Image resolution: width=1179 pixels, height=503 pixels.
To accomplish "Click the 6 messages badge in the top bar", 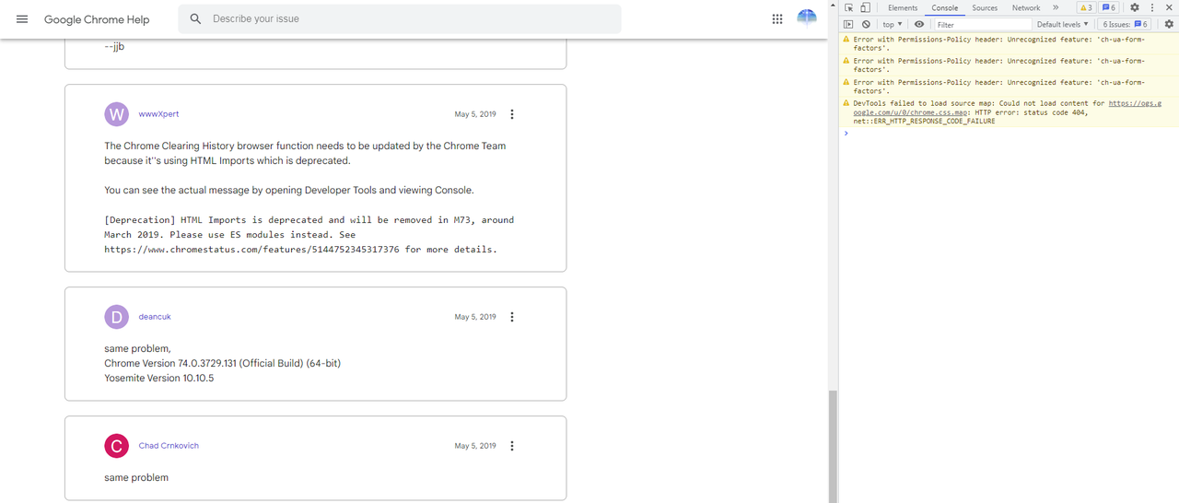I will [x=1108, y=7].
